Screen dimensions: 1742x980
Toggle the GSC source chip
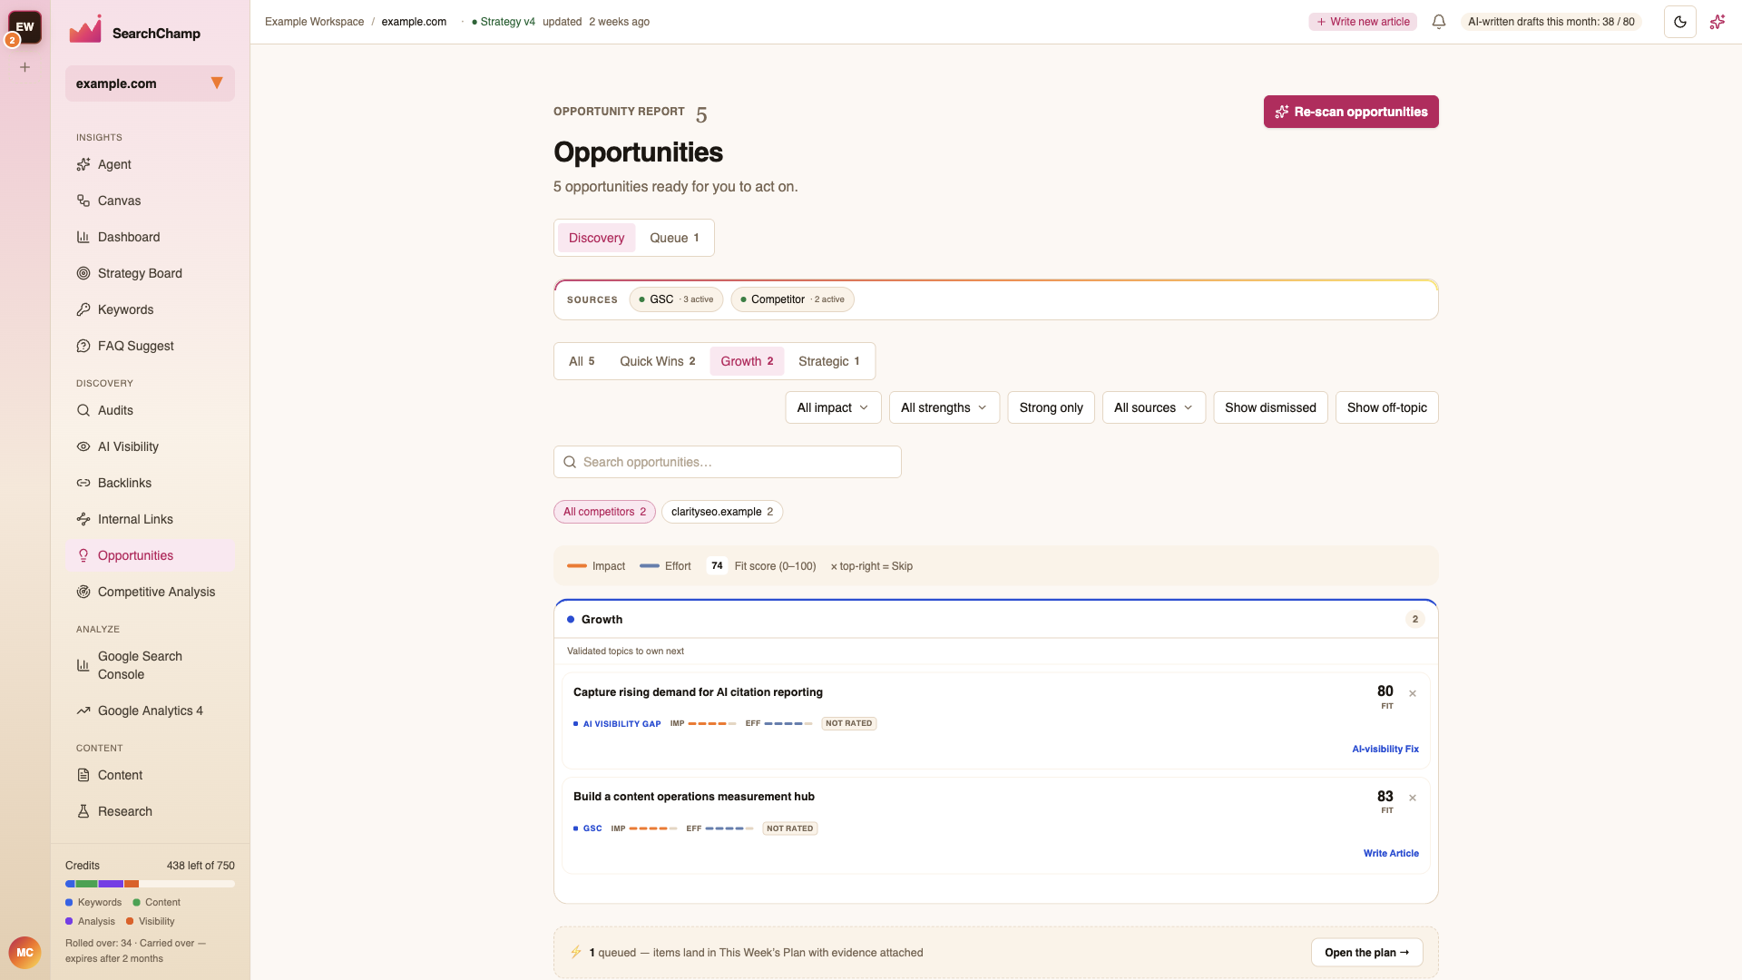click(676, 299)
